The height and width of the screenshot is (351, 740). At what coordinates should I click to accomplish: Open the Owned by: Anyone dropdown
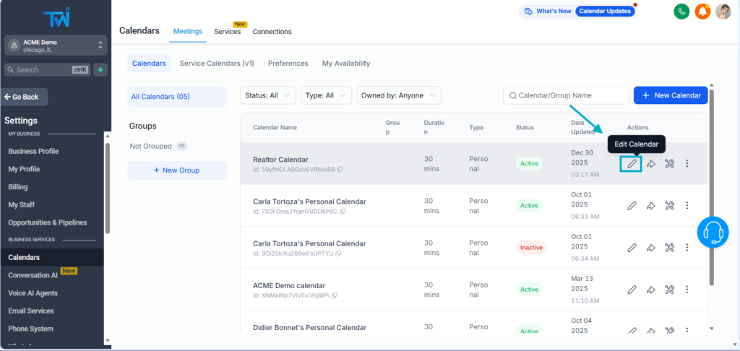click(x=399, y=95)
